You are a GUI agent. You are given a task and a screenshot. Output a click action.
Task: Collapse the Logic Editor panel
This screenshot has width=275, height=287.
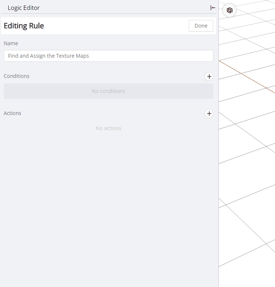pos(213,8)
